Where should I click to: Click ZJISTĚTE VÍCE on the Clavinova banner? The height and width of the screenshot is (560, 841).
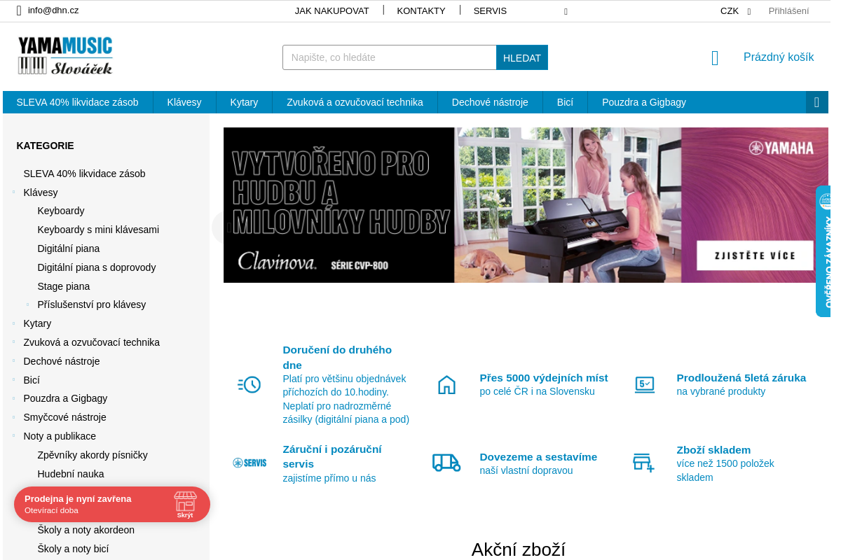(755, 255)
